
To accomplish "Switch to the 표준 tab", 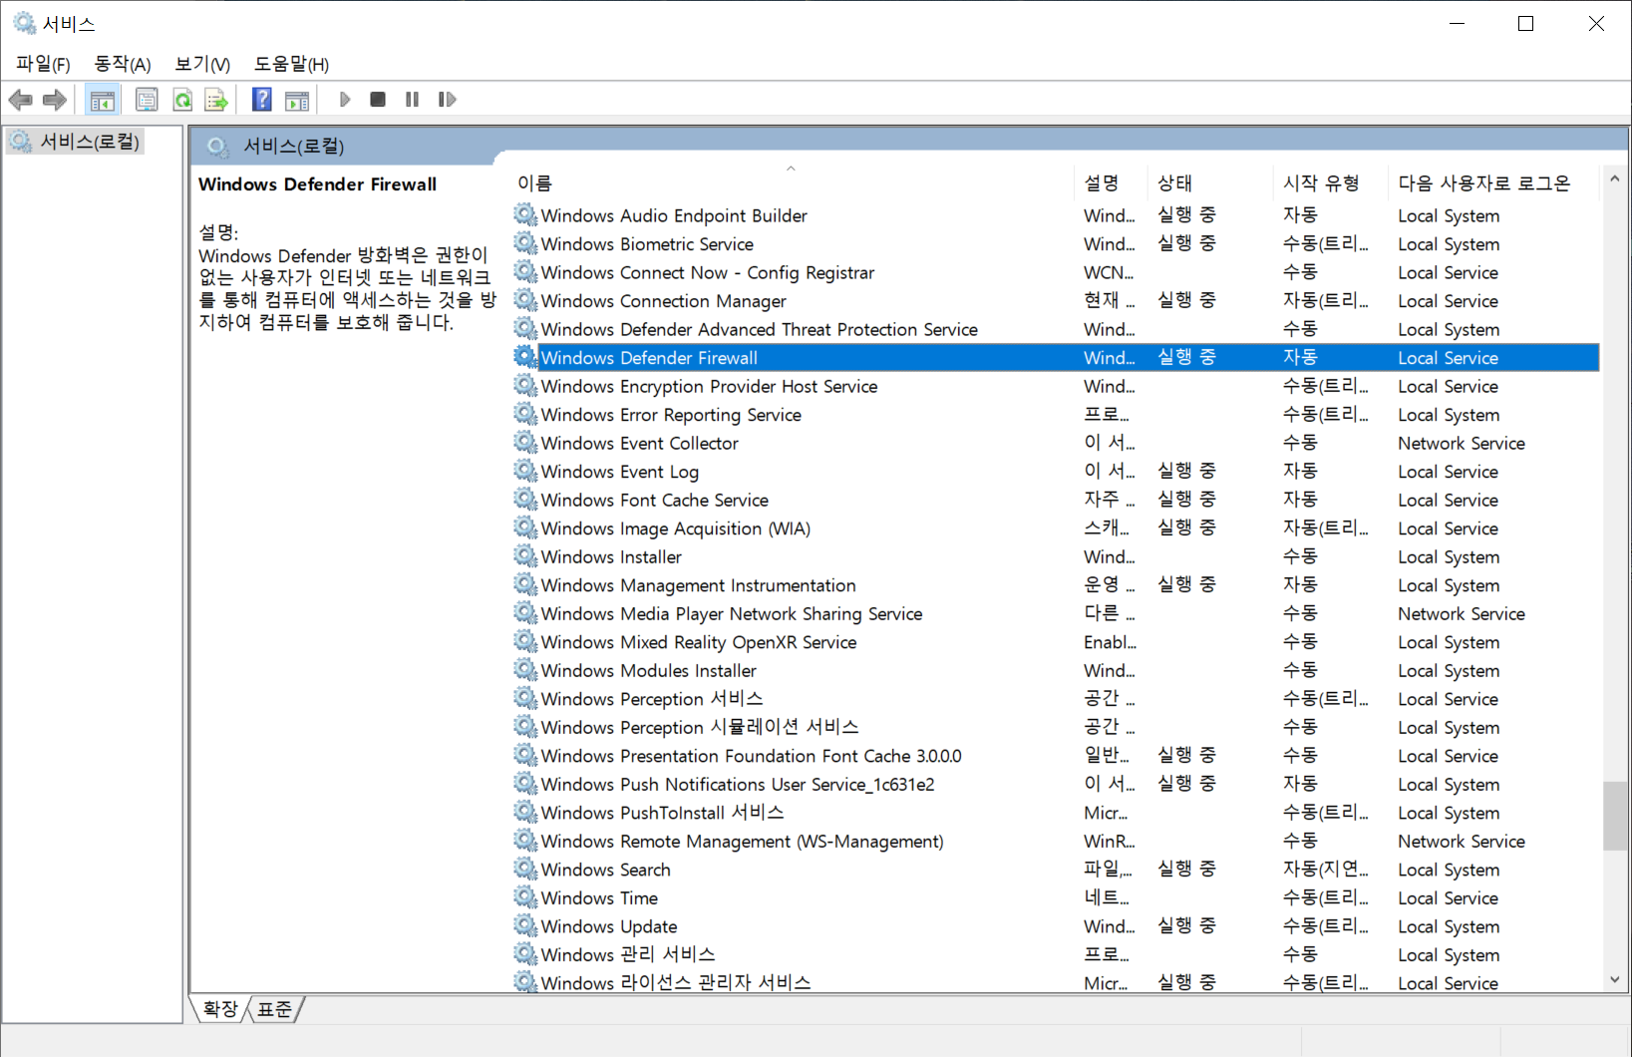I will (x=275, y=1009).
